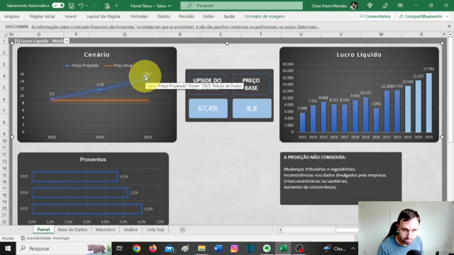Viewport: 454px width, 255px height.
Task: Open the Revisão ribbon tab
Action: click(x=187, y=16)
